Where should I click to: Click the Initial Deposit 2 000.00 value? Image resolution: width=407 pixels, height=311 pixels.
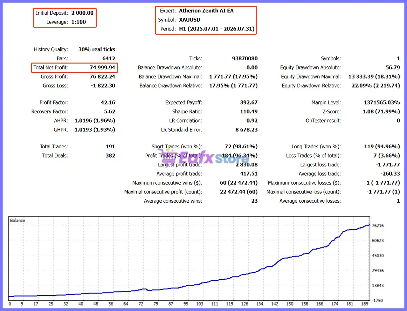[82, 13]
